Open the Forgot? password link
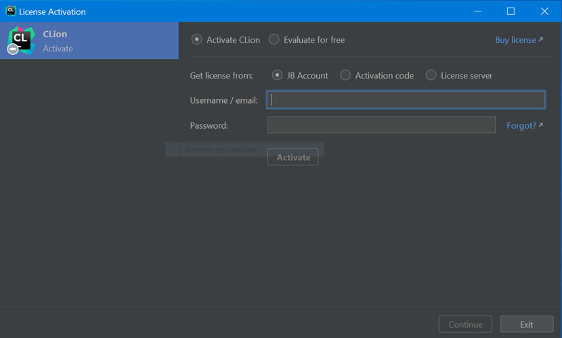Viewport: 562px width, 338px height. (x=521, y=125)
